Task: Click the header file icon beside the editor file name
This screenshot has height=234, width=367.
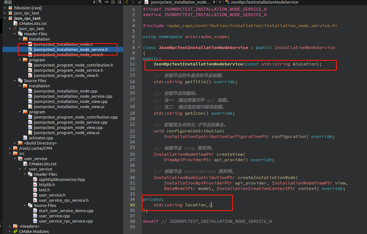Action: [x=147, y=2]
